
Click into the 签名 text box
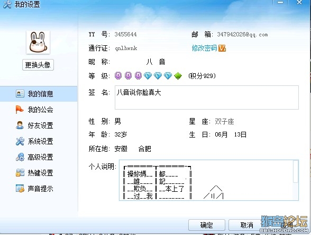[207, 97]
